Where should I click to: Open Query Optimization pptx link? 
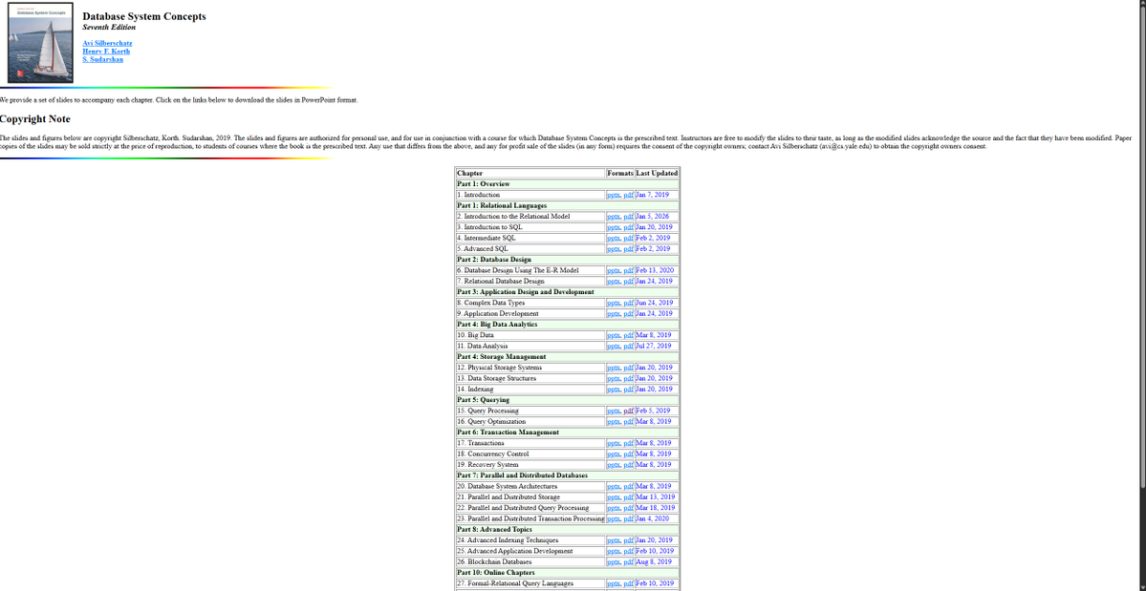(614, 422)
